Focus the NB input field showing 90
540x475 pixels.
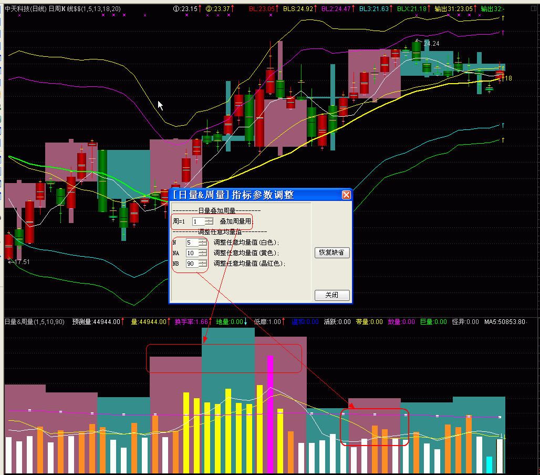tap(192, 264)
